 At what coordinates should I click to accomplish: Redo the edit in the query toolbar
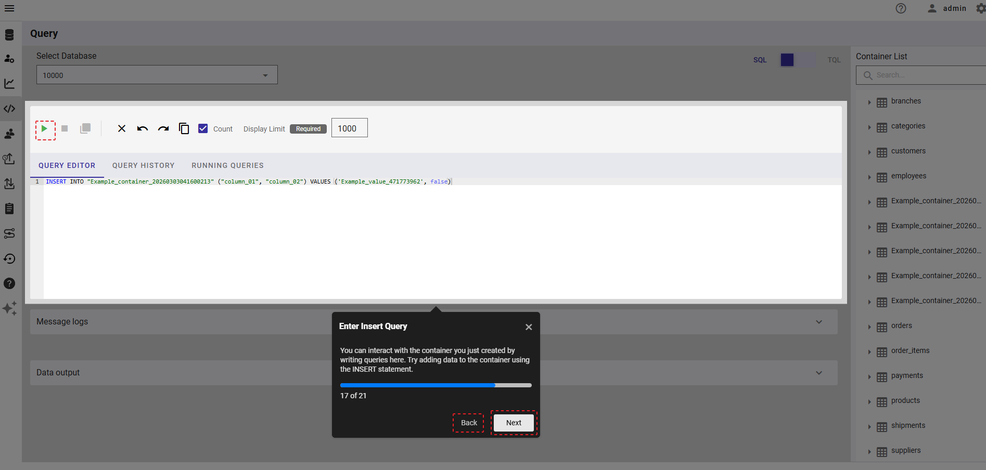(x=163, y=128)
